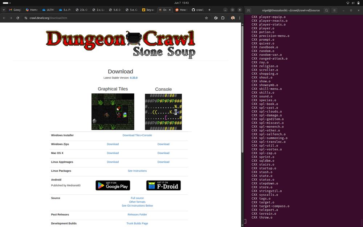Switch to the '2.c. La' tab
363x227 pixels.
(x=98, y=10)
